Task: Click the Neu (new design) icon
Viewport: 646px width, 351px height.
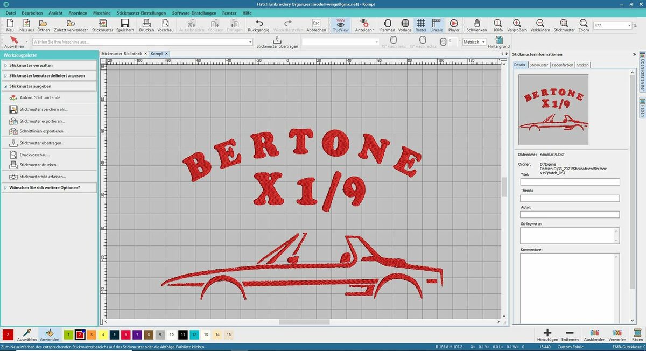Action: [10, 24]
